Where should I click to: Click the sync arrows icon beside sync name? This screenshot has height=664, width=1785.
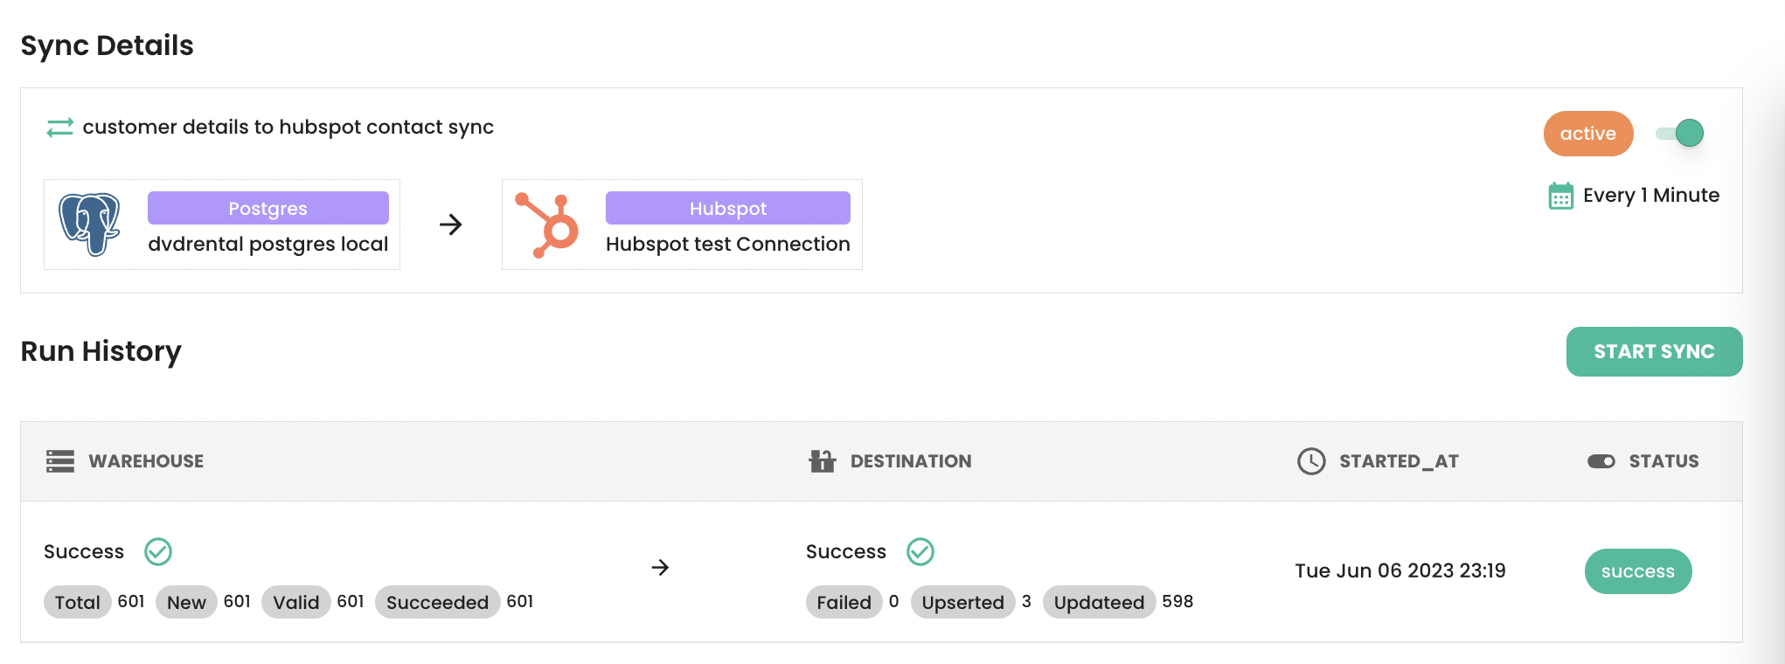tap(60, 128)
